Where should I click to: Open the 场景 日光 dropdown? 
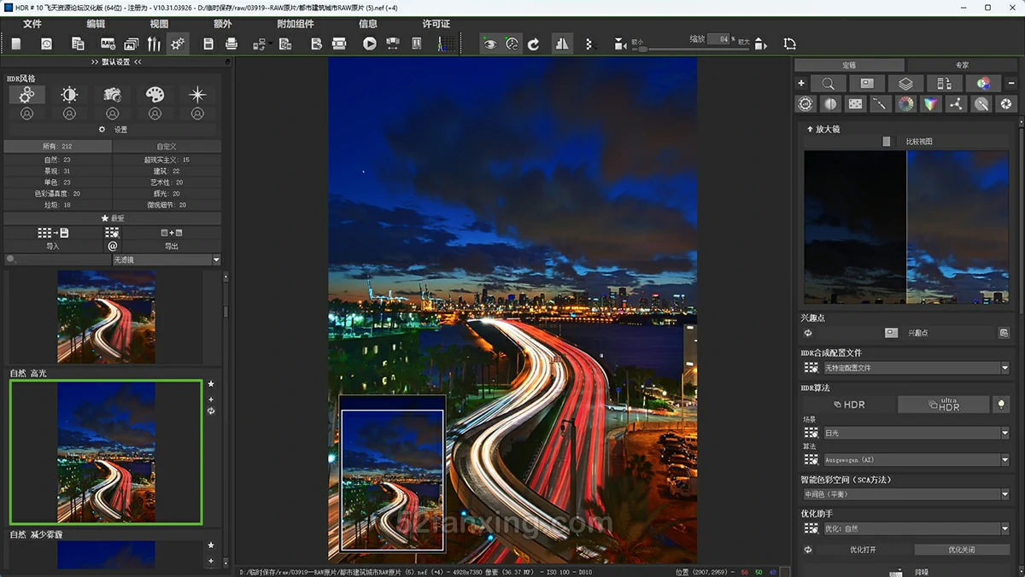pyautogui.click(x=917, y=434)
